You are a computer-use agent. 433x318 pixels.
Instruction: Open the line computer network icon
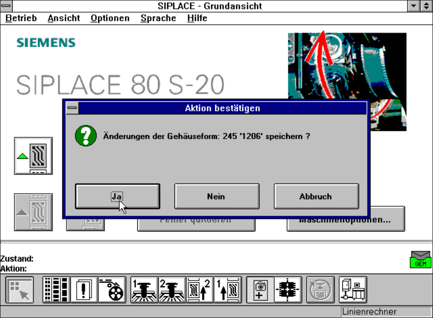[x=353, y=290]
